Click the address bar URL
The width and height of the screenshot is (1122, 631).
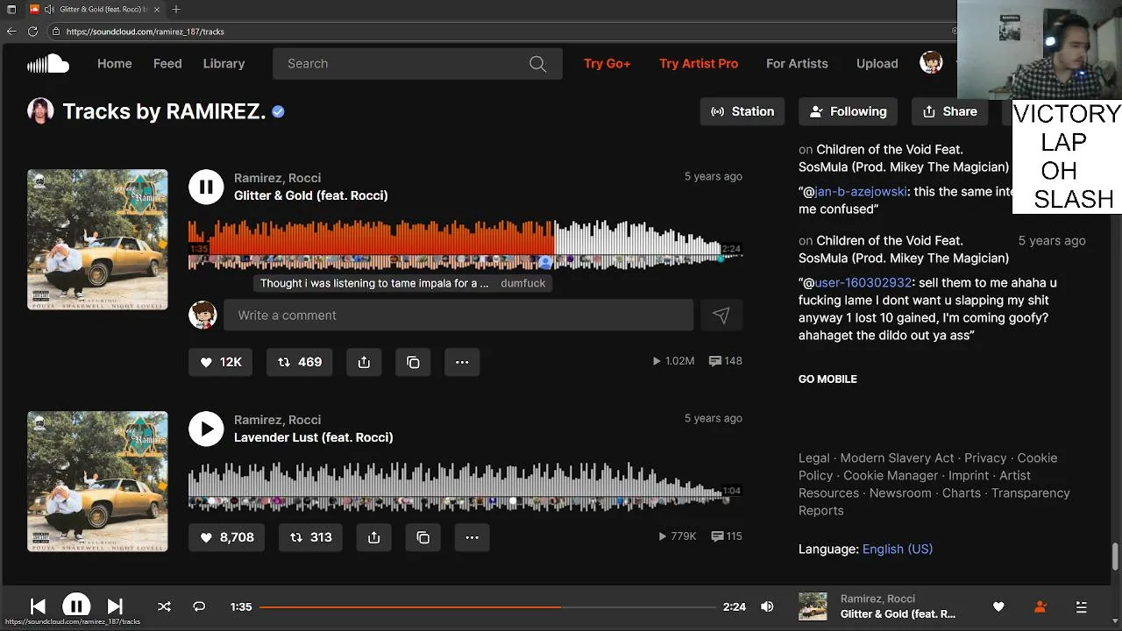(146, 32)
